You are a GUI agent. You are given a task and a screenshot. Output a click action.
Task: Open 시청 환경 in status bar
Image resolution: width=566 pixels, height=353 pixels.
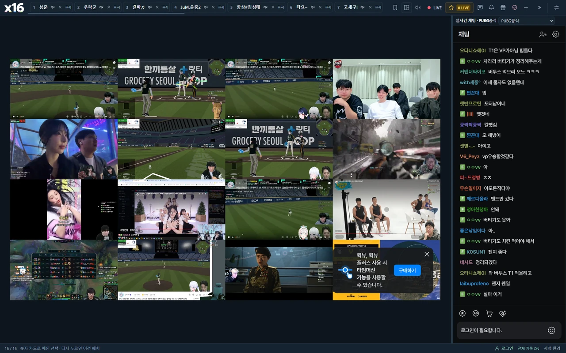tap(552, 348)
